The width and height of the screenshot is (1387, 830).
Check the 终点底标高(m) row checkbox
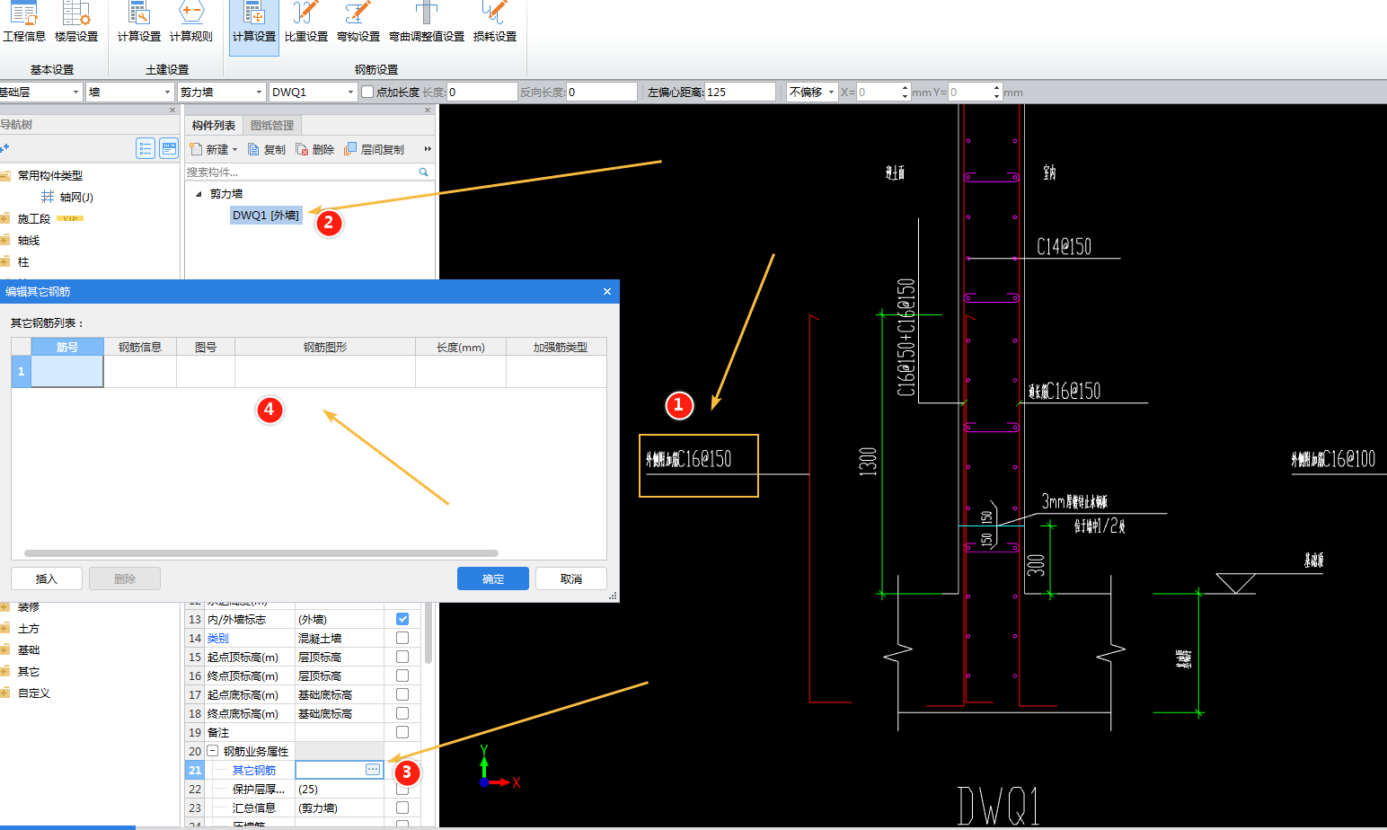pos(402,713)
